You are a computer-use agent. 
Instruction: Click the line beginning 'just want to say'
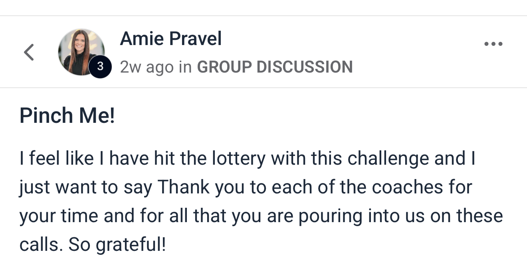pyautogui.click(x=246, y=187)
